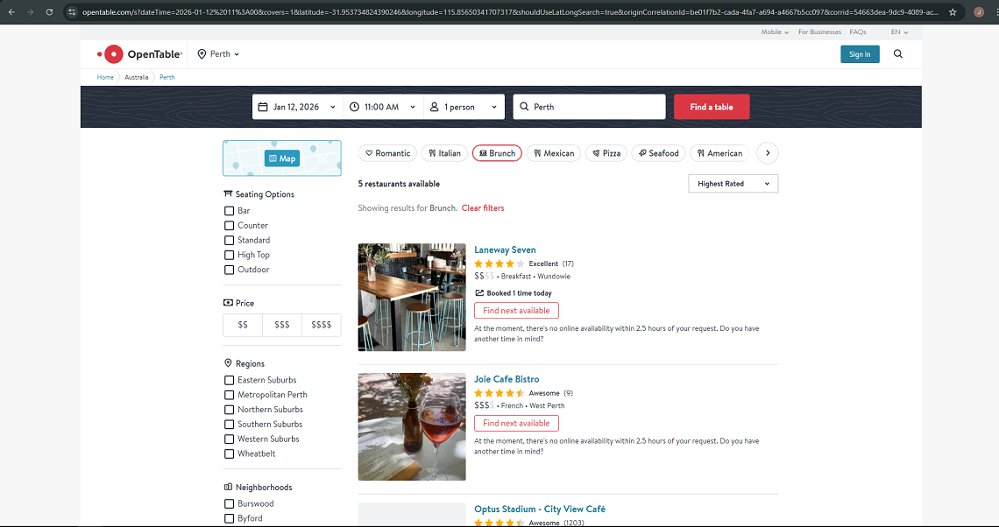Screen dimensions: 999x527
Task: Open the 11:00 AM time dropdown
Action: 384,107
